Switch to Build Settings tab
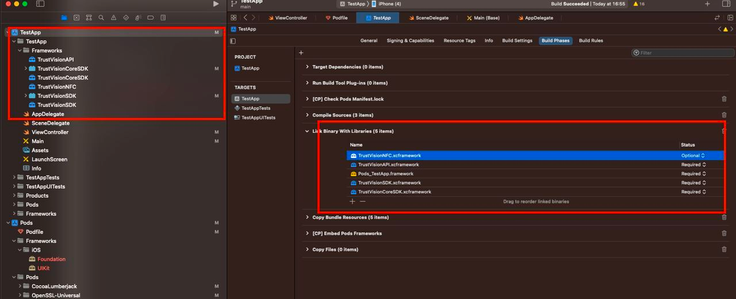Image resolution: width=736 pixels, height=299 pixels. 517,41
